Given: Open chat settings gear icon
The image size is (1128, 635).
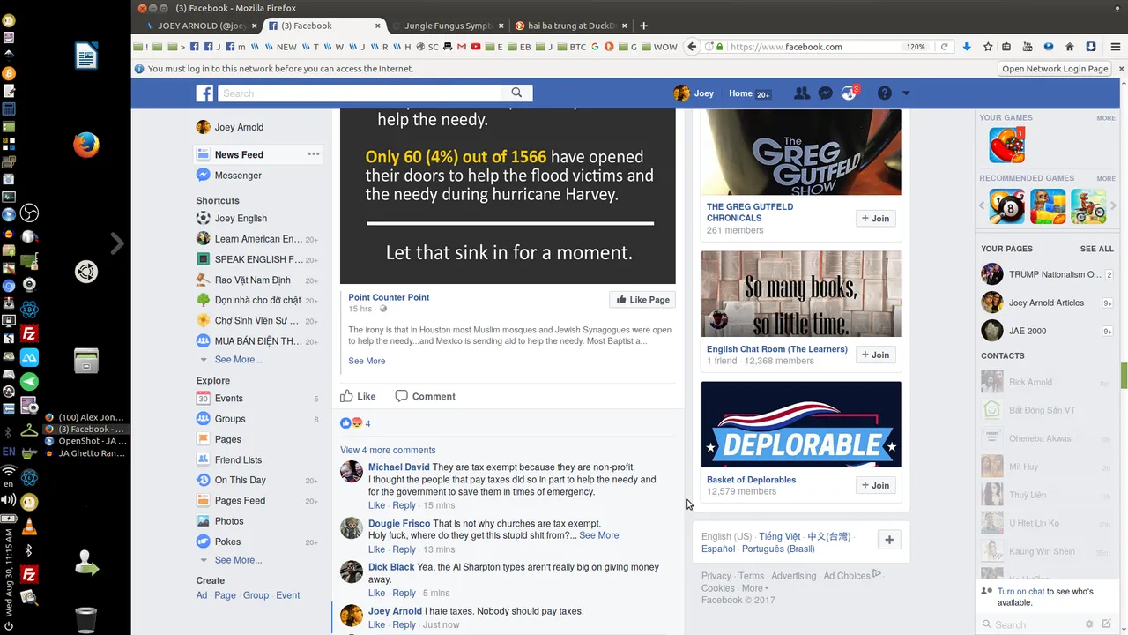Looking at the screenshot, I should pos(1089,624).
